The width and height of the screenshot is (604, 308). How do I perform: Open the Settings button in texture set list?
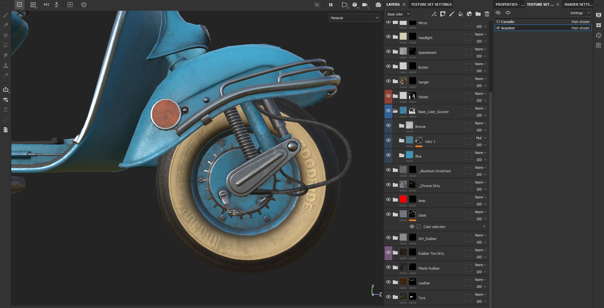580,13
